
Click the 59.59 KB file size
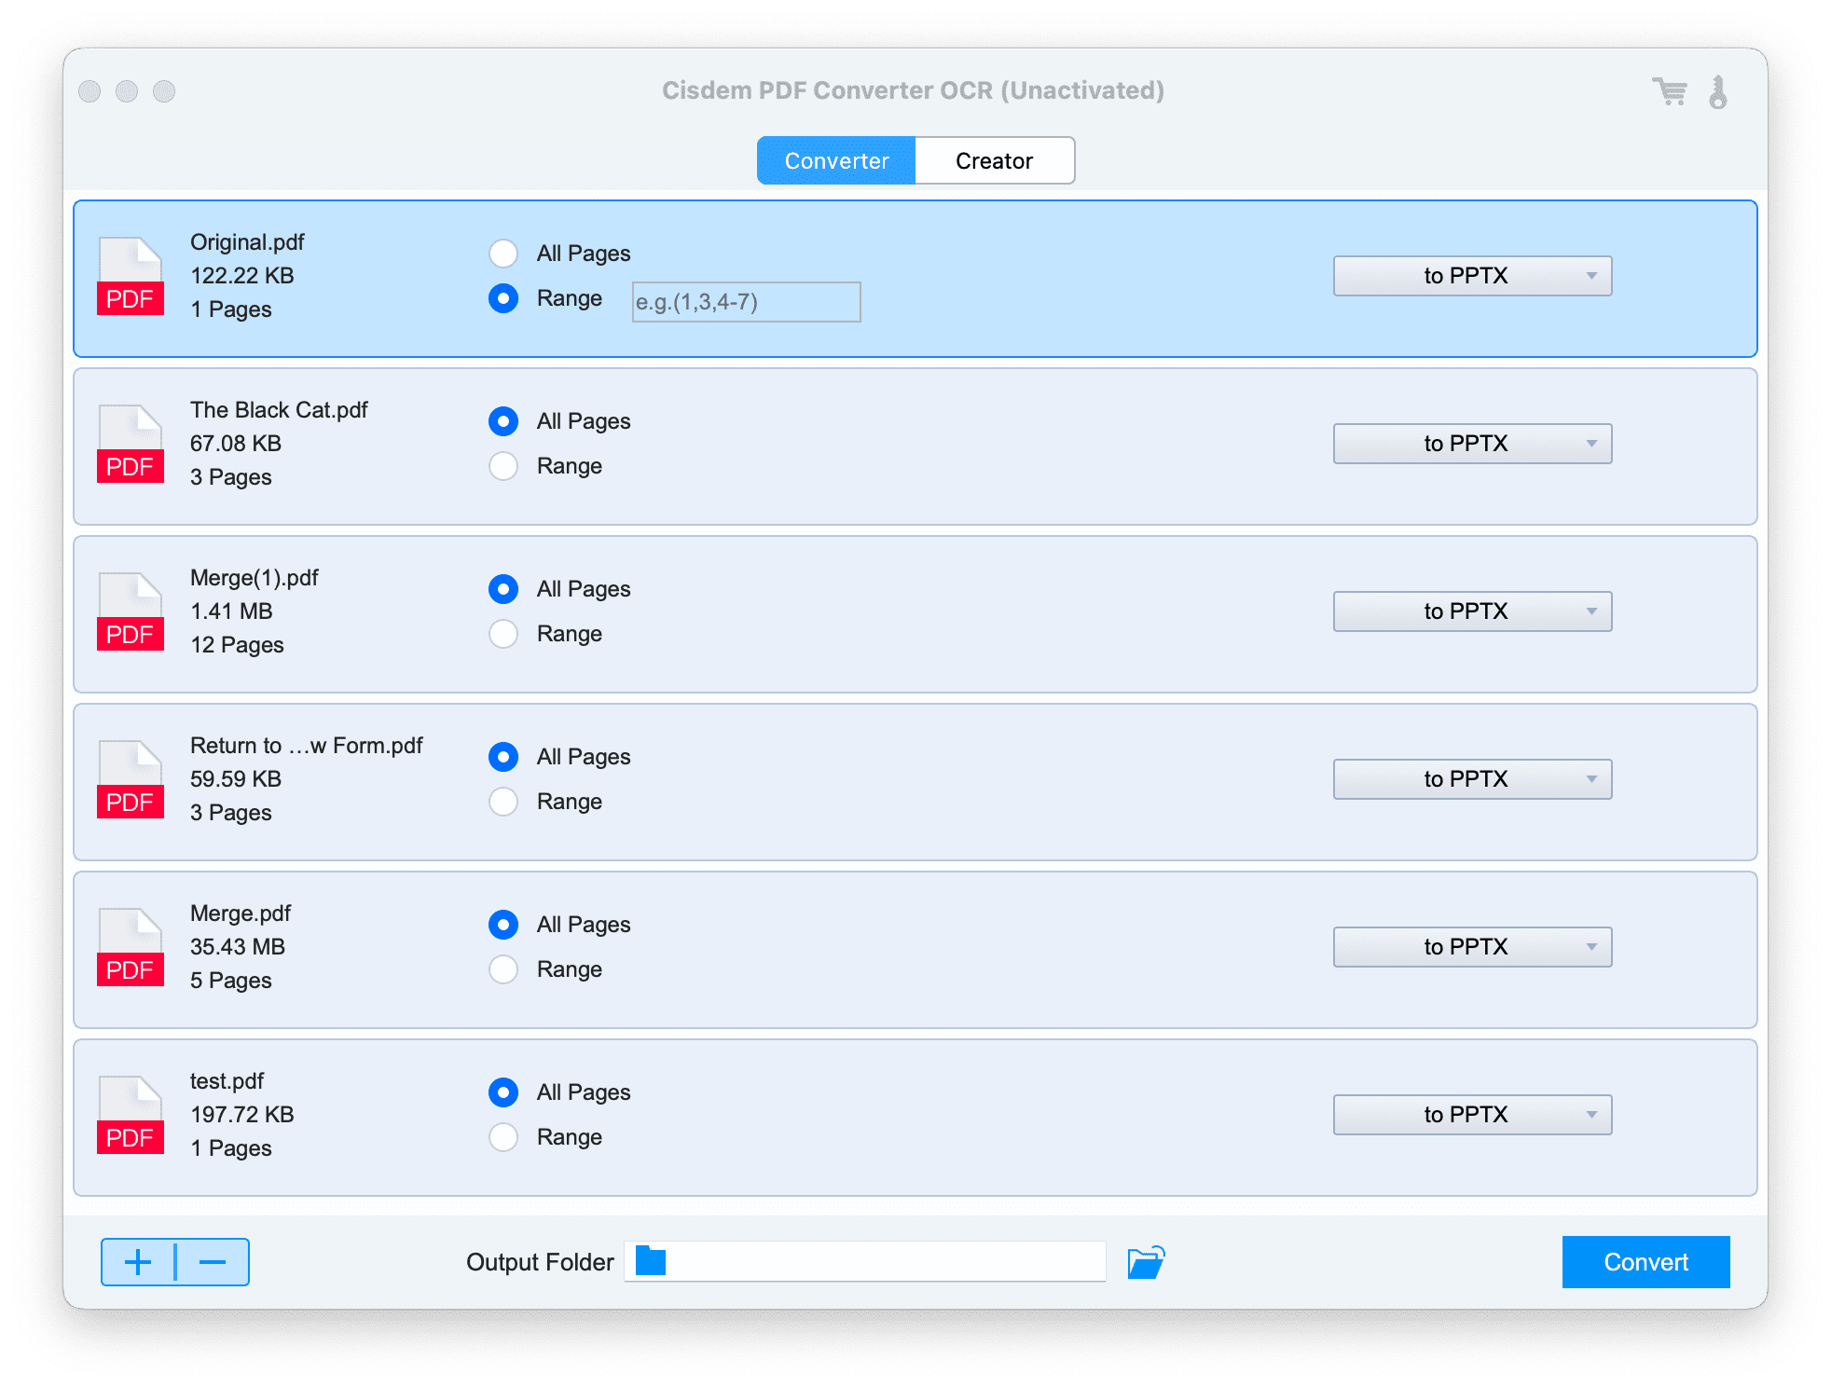point(236,779)
